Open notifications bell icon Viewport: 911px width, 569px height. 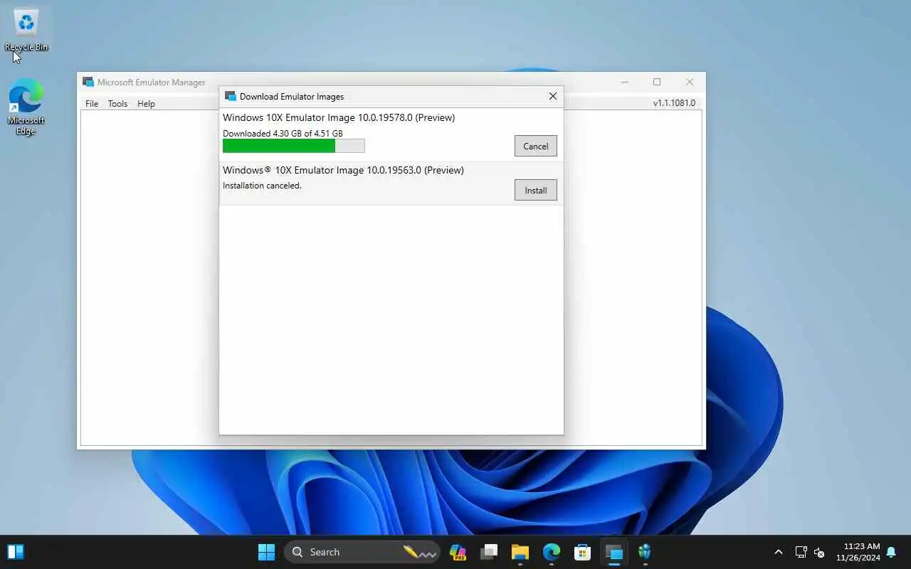(x=891, y=552)
